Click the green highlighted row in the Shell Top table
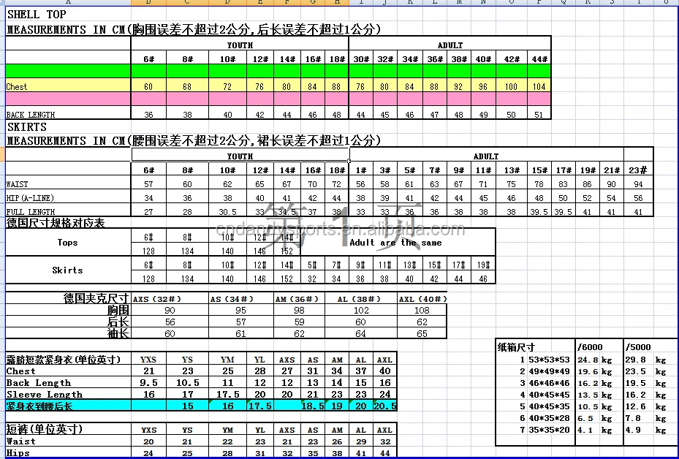 (x=278, y=72)
